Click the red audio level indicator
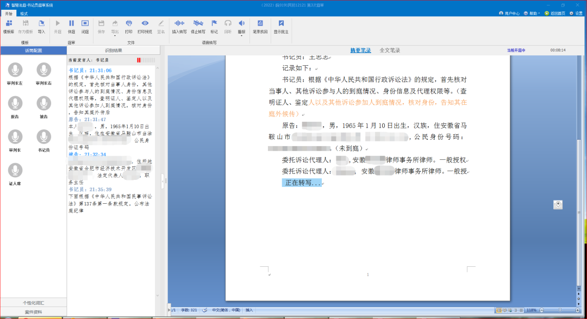Viewport: 587px width, 319px height. coord(139,60)
